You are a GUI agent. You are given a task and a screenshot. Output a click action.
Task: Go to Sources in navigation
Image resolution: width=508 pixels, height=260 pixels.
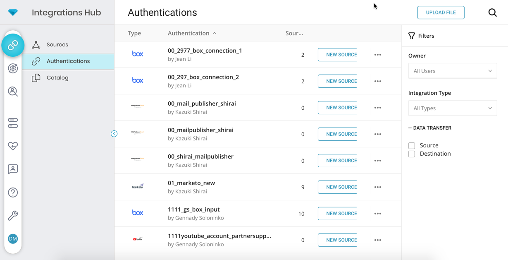pyautogui.click(x=57, y=45)
